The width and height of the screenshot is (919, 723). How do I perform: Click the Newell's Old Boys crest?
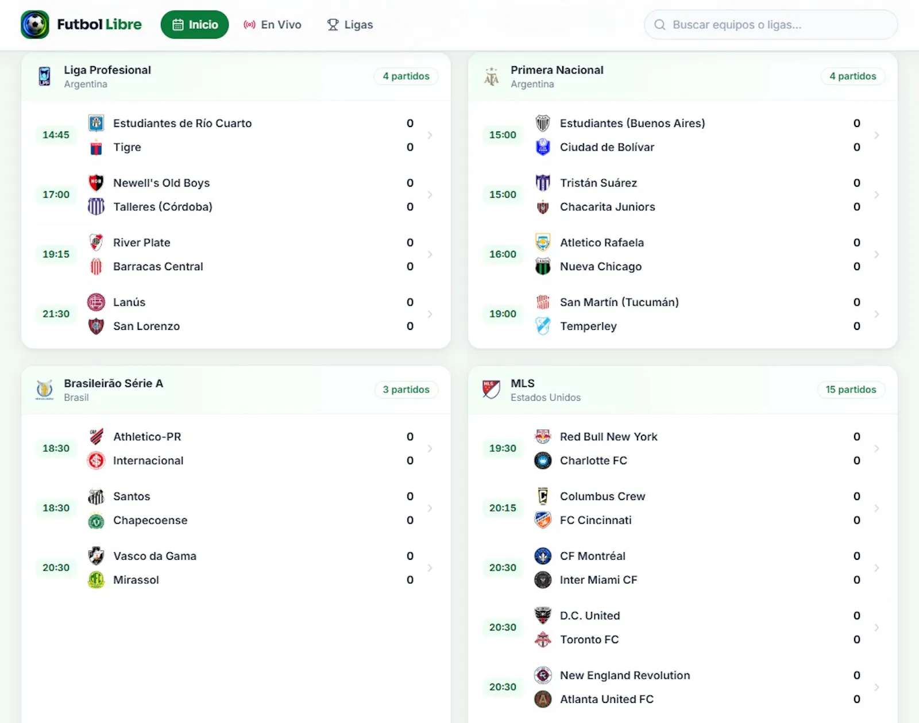coord(96,183)
